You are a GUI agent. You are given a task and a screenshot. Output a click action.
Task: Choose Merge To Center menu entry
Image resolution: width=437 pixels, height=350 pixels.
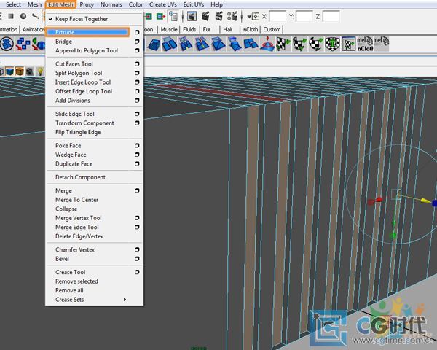click(x=77, y=200)
